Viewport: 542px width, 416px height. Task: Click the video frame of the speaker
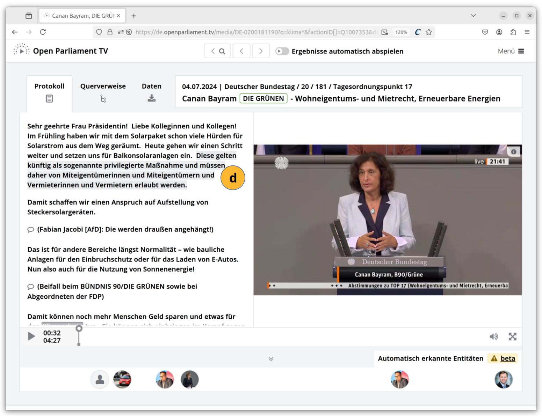point(388,220)
